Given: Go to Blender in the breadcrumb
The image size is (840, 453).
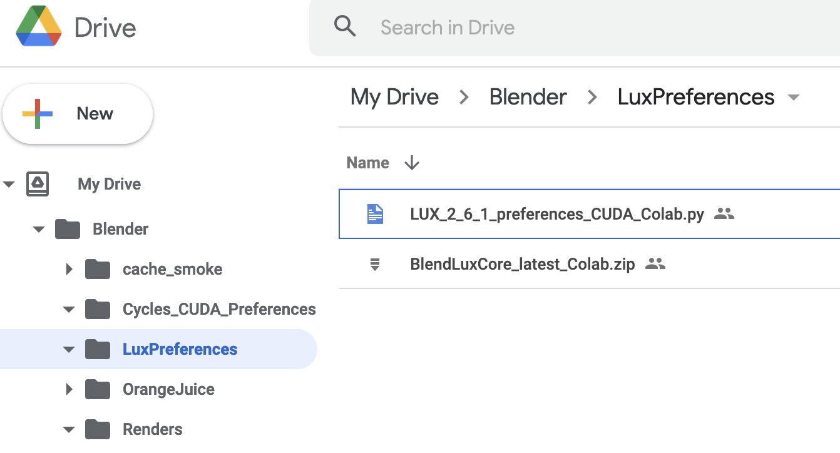Looking at the screenshot, I should coord(528,97).
